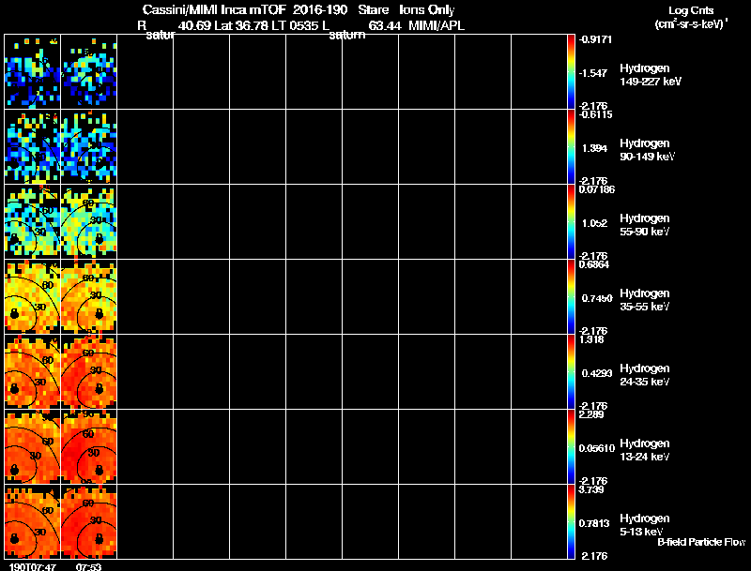
Task: Select the -0.9171 scale value
Action: tap(595, 39)
